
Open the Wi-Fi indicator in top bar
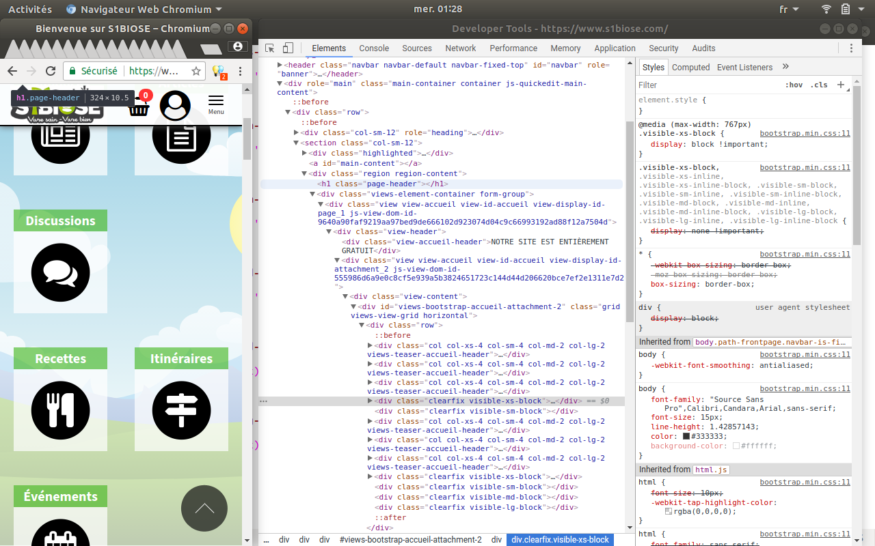[x=826, y=10]
